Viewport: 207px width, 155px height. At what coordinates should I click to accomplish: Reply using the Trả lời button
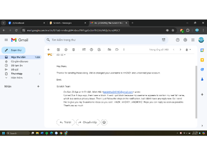(x=66, y=122)
